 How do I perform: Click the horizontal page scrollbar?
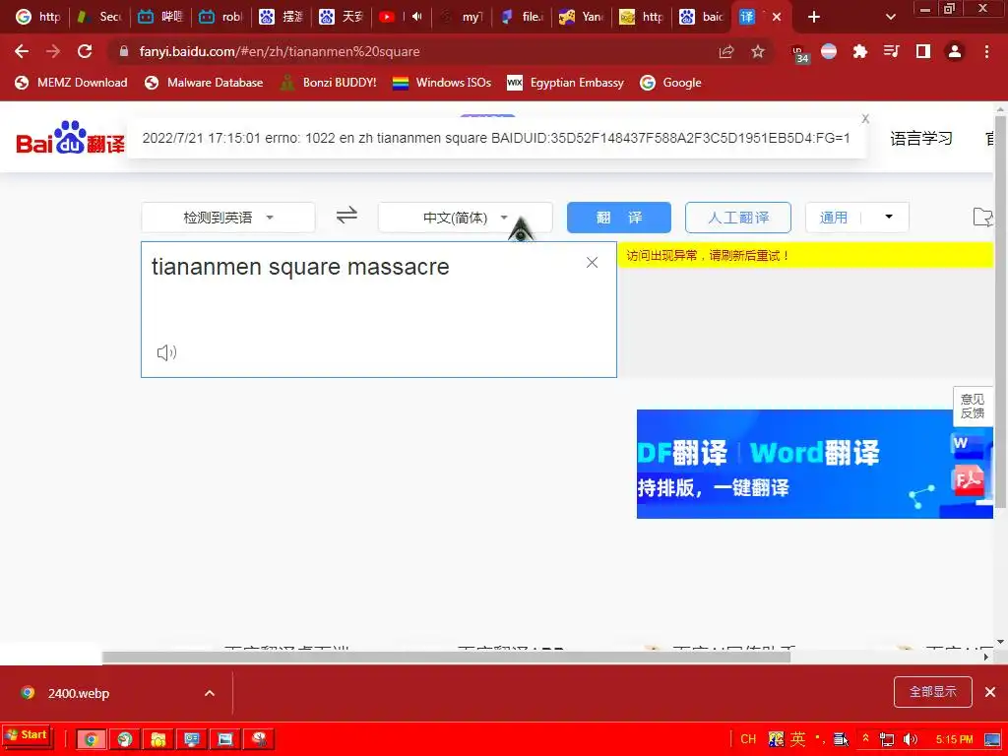[x=446, y=657]
